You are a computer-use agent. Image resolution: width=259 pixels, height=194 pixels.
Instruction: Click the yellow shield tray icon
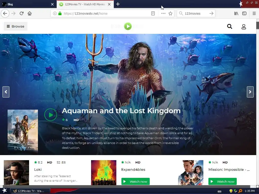231,191
